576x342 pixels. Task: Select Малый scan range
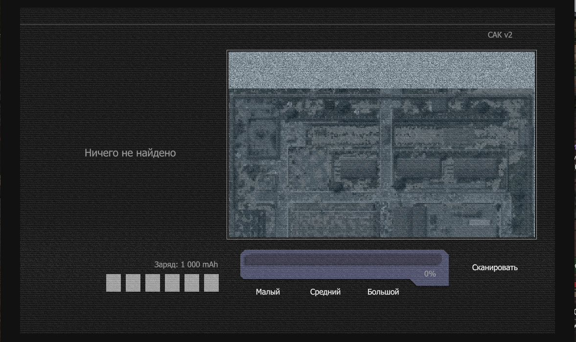[x=268, y=292]
